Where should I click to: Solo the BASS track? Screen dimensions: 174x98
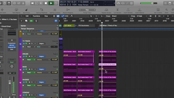[32, 69]
